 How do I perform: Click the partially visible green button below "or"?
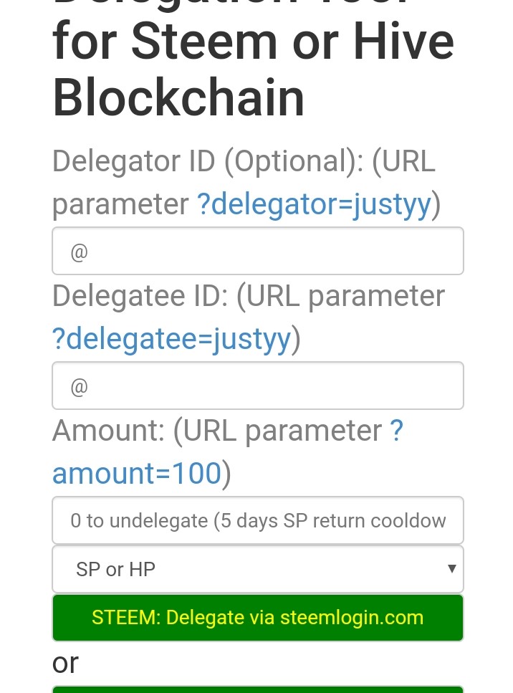pos(258,689)
